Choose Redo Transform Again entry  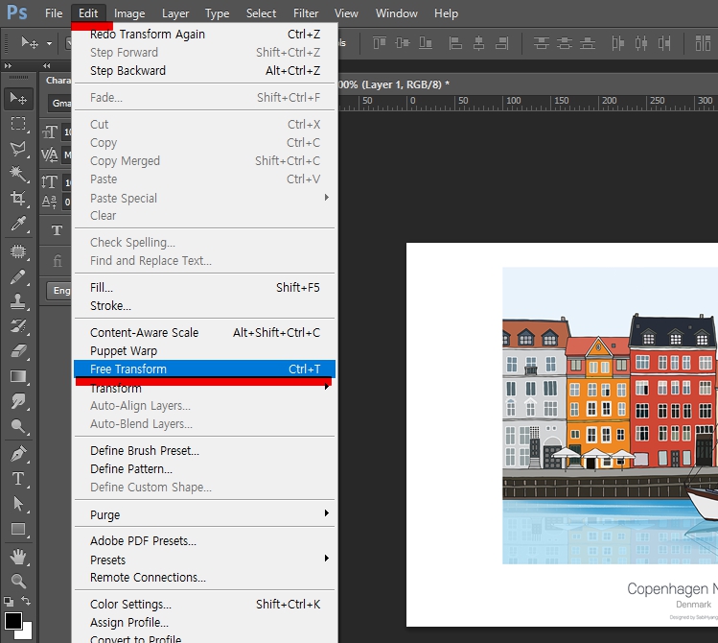click(x=205, y=34)
